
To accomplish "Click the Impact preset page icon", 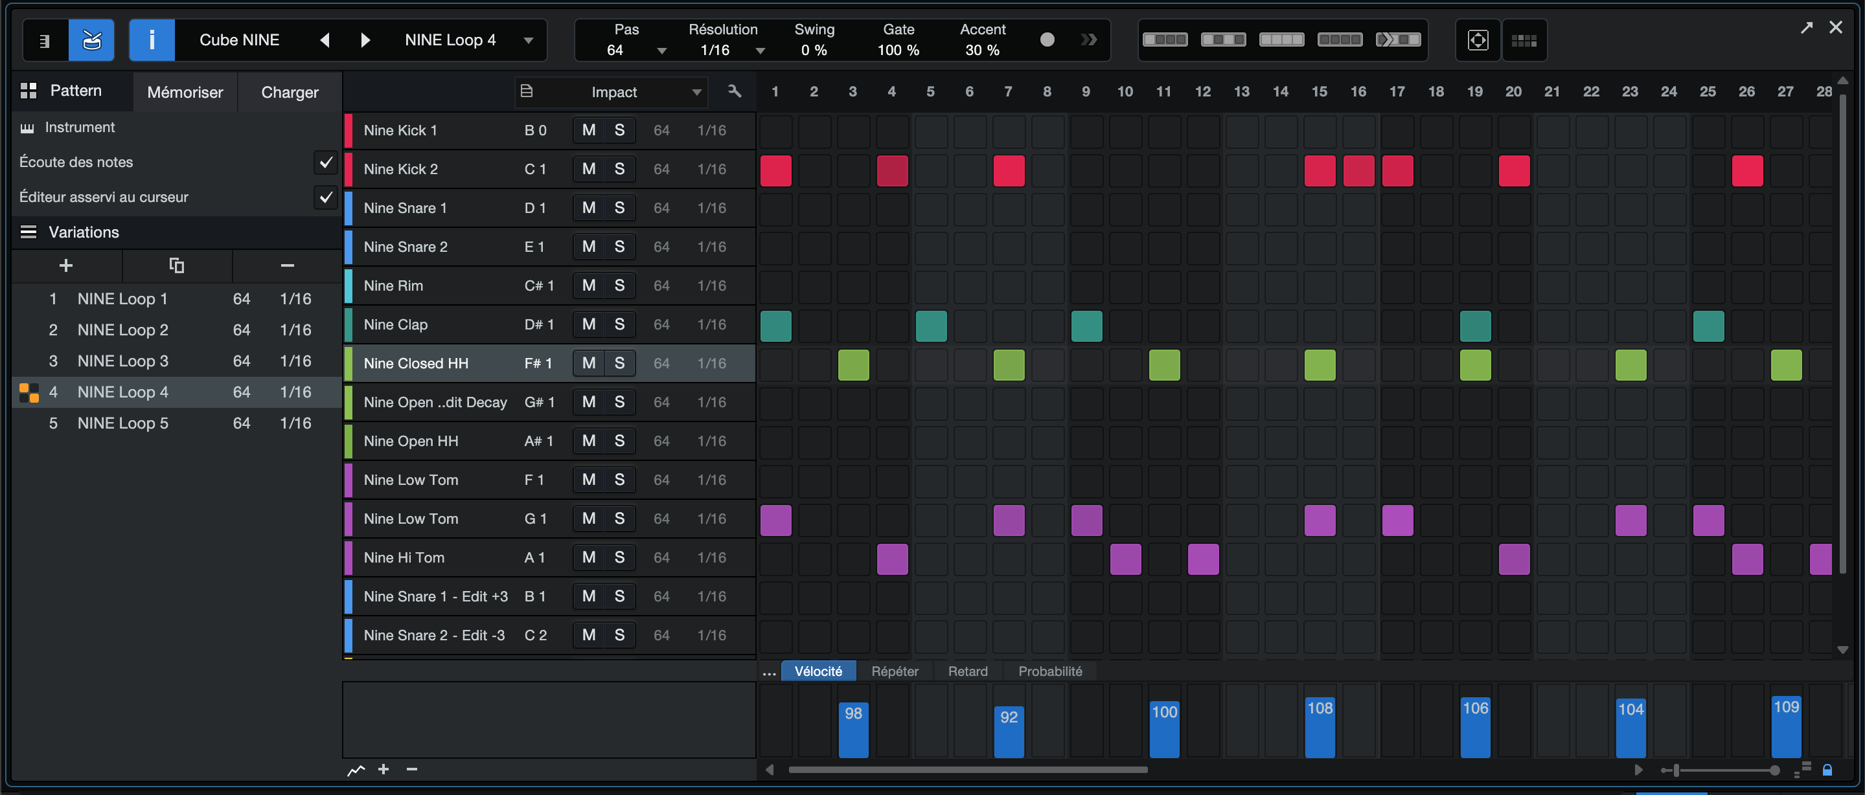I will click(527, 91).
